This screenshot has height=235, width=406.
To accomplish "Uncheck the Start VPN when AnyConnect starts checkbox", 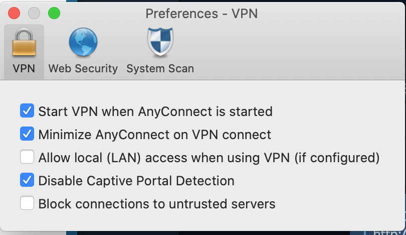I will click(27, 111).
